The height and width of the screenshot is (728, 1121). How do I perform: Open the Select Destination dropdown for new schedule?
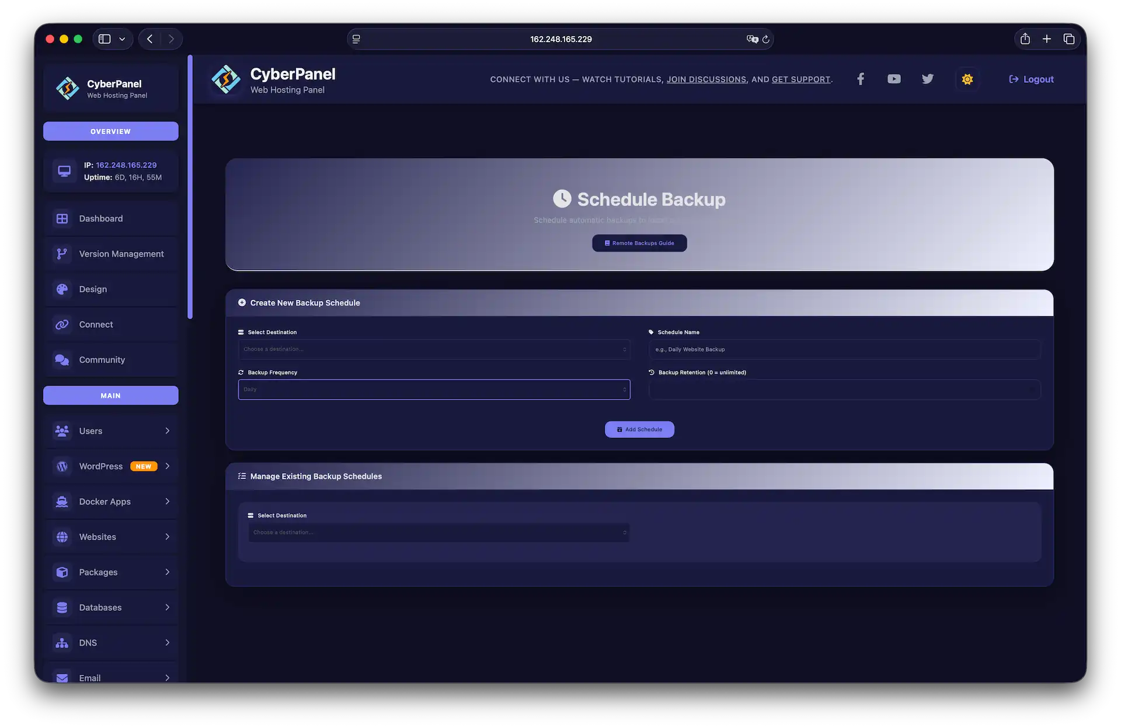click(x=434, y=349)
